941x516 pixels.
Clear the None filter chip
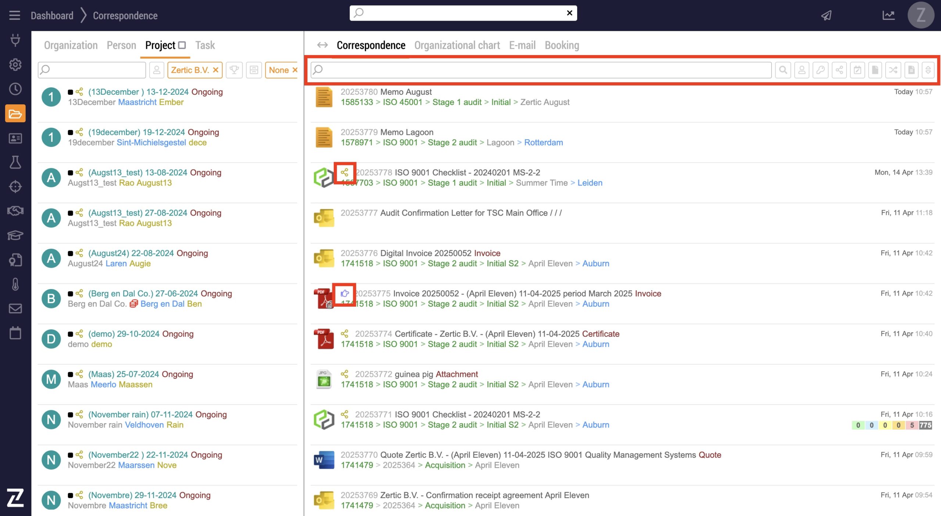pos(294,70)
